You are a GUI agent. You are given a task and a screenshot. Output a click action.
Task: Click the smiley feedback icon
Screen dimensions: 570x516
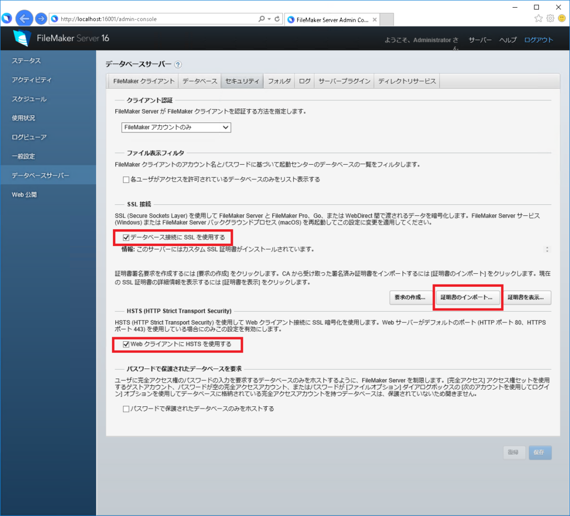pyautogui.click(x=562, y=18)
